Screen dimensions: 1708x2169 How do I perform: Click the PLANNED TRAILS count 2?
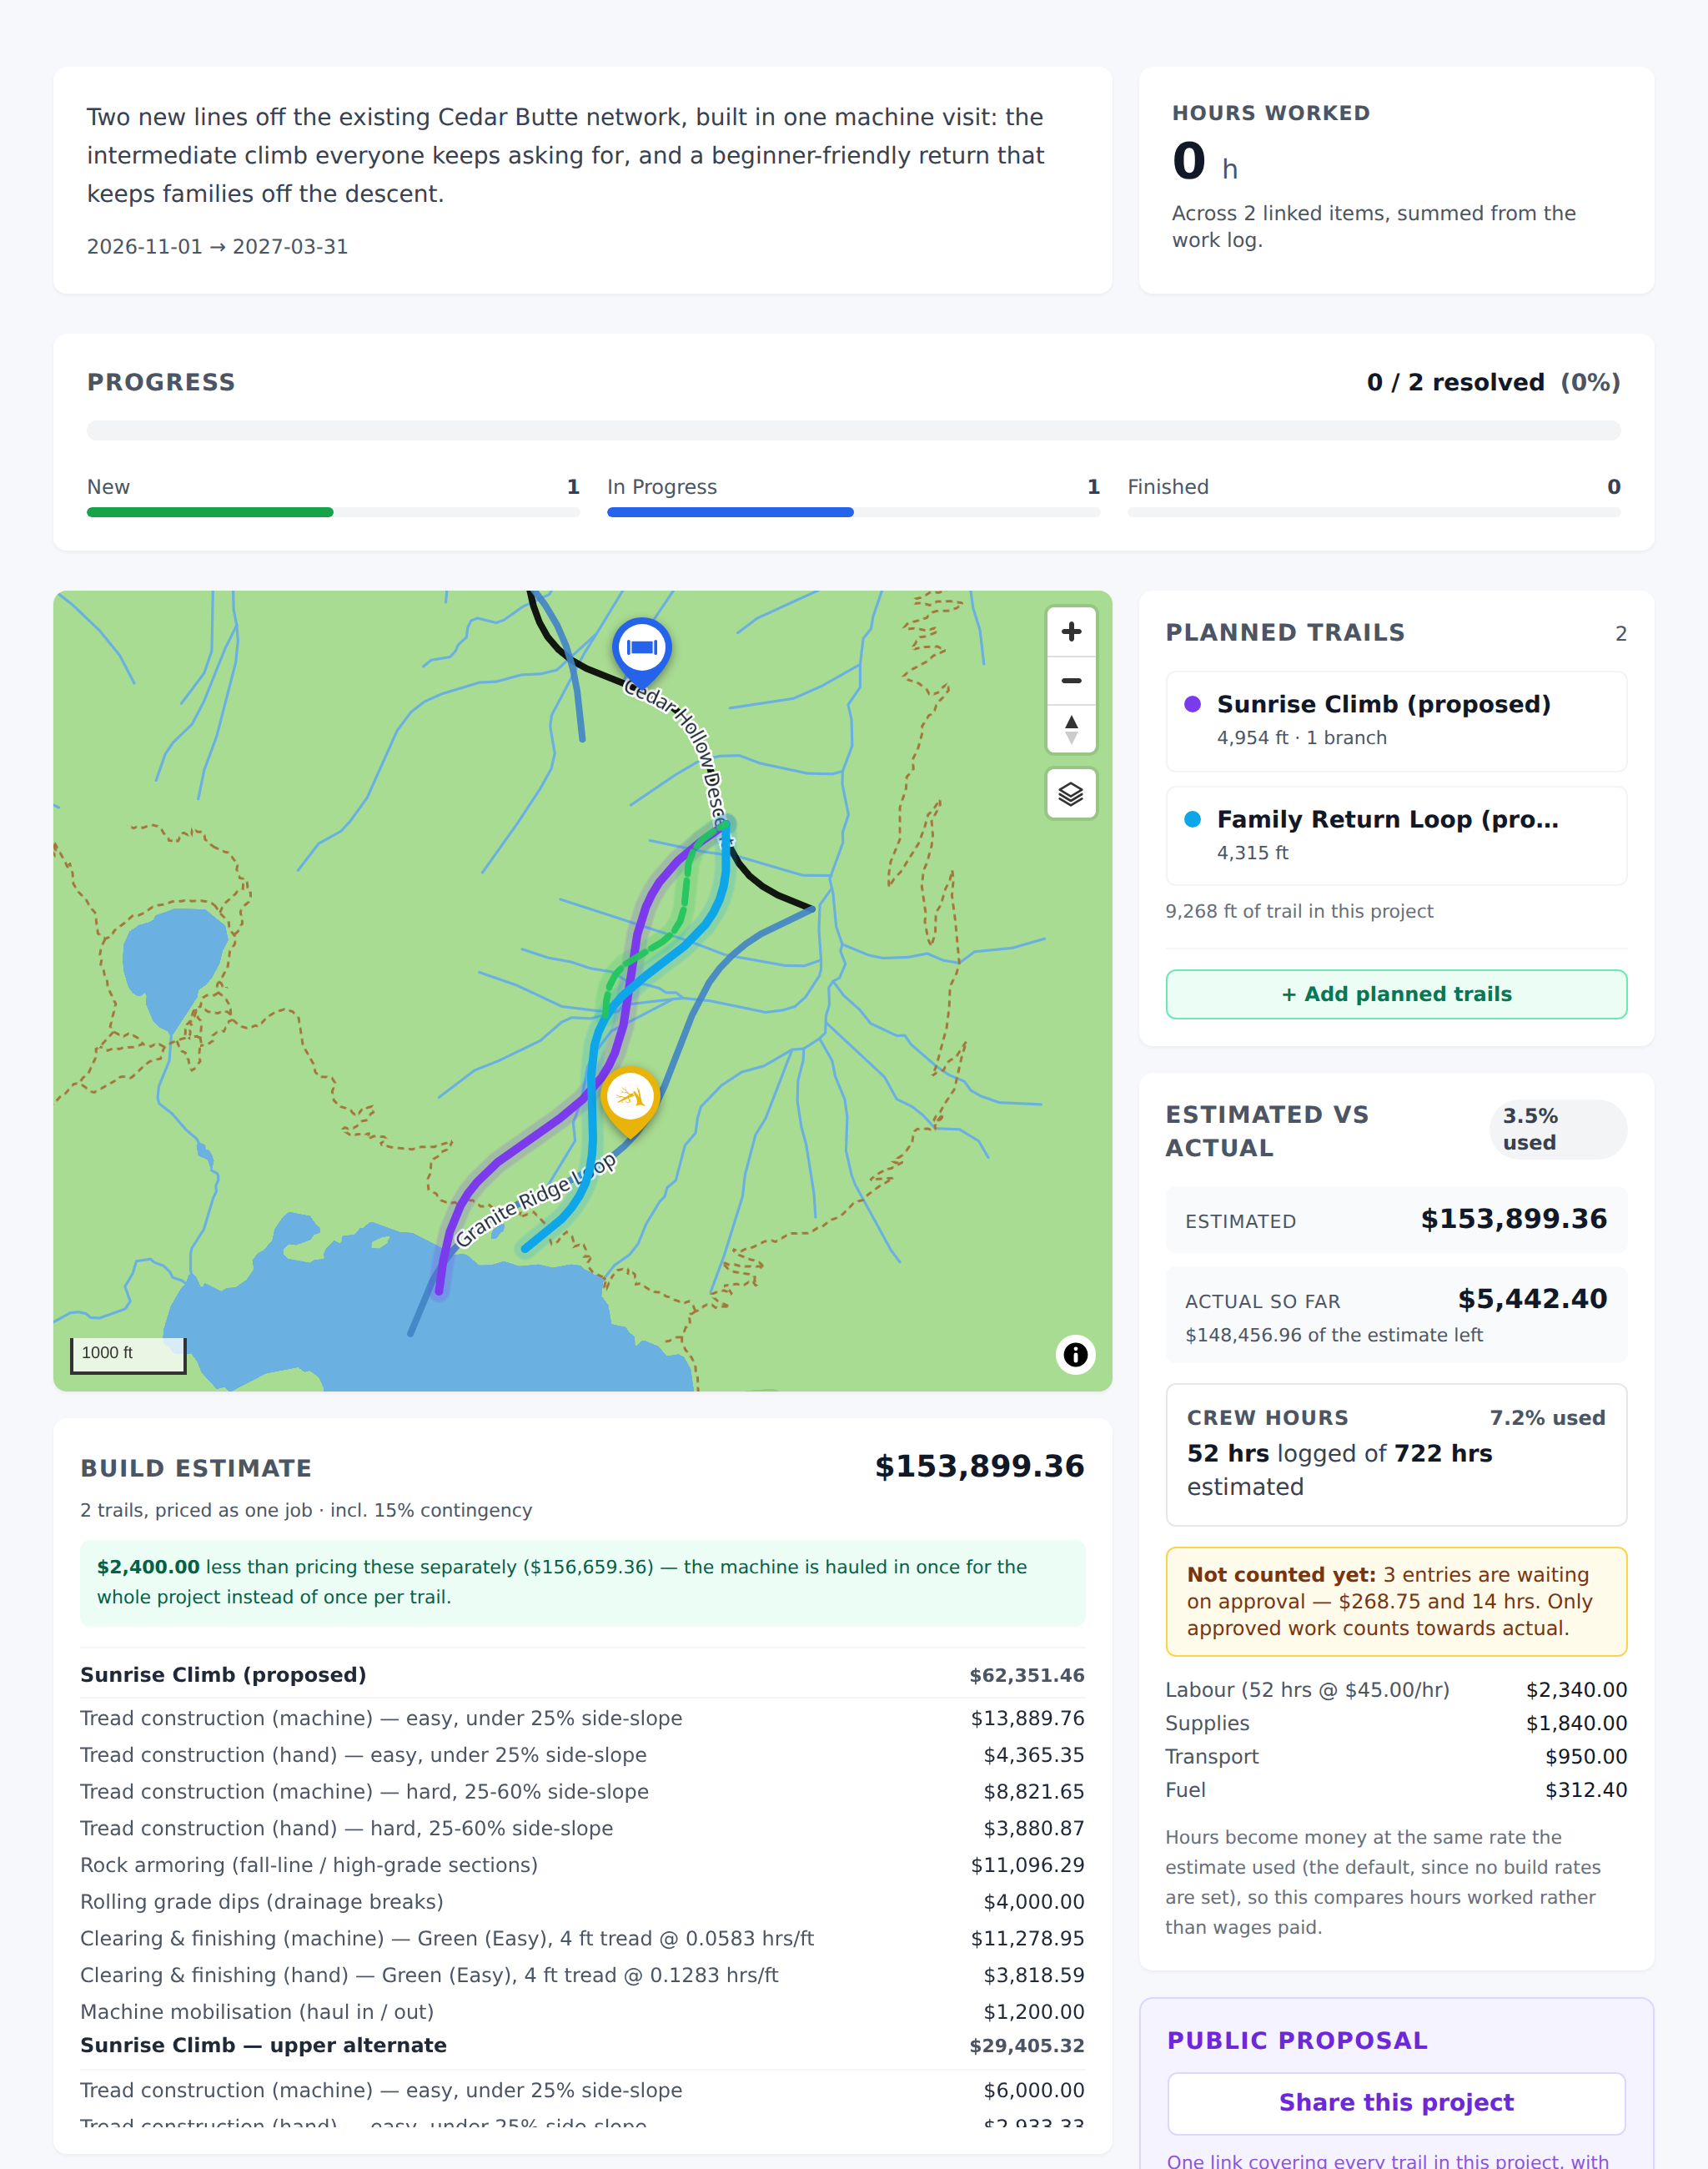[x=1620, y=634]
